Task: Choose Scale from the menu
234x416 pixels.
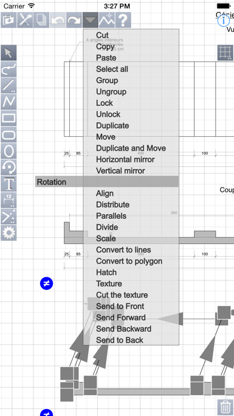Action: (x=106, y=238)
